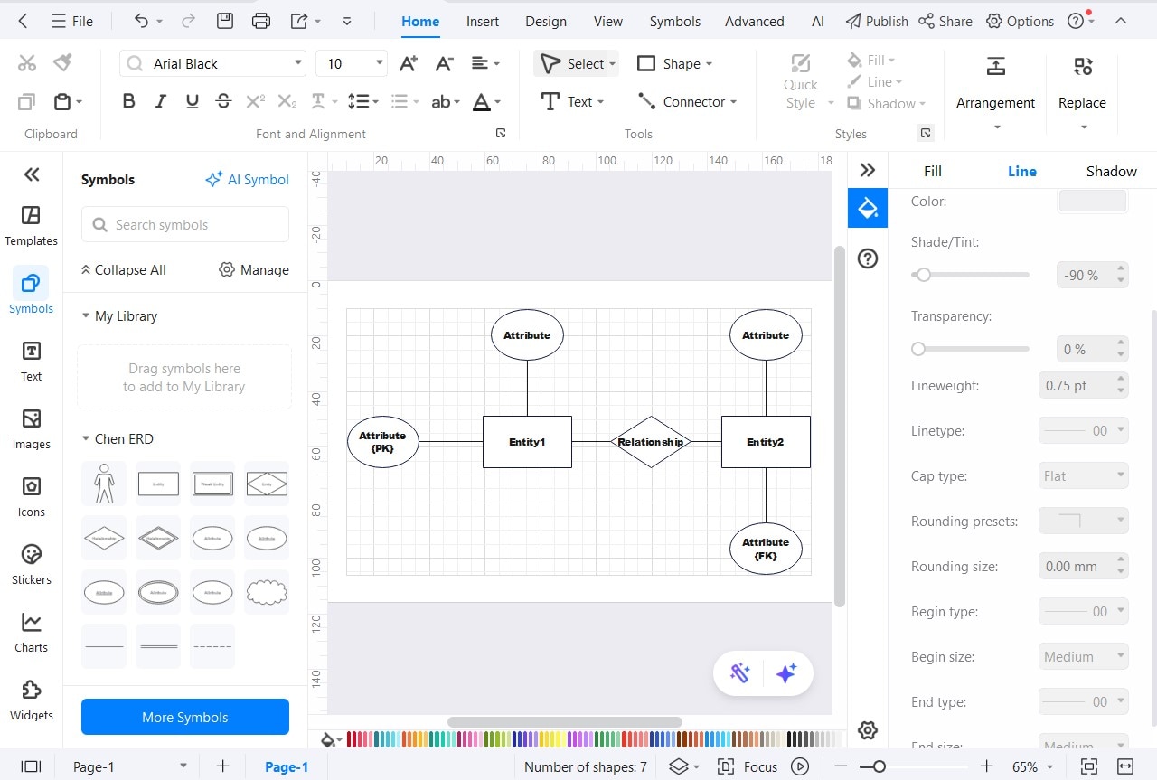Click the Shade/Tint slider handle
The image size is (1157, 780).
923,275
